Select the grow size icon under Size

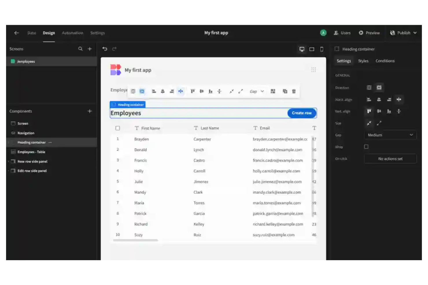(x=379, y=123)
